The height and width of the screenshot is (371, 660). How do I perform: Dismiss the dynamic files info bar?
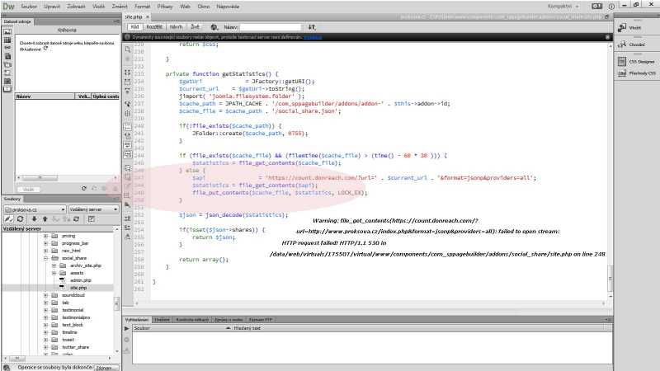(607, 37)
